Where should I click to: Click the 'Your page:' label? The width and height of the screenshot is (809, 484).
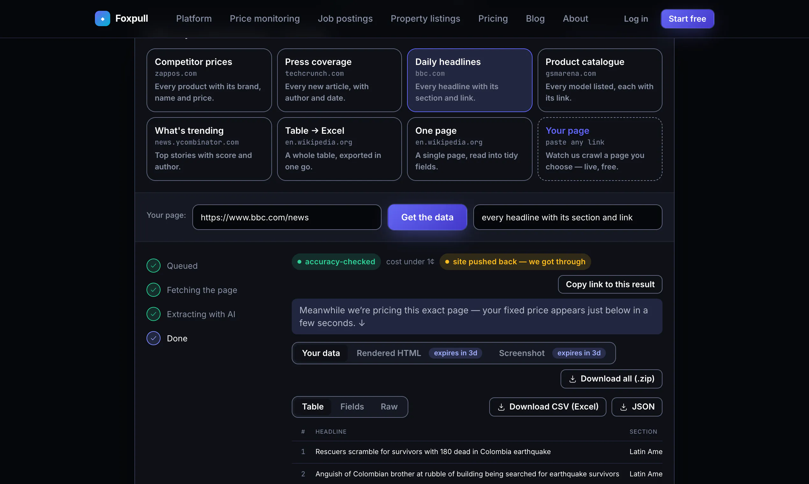(166, 215)
